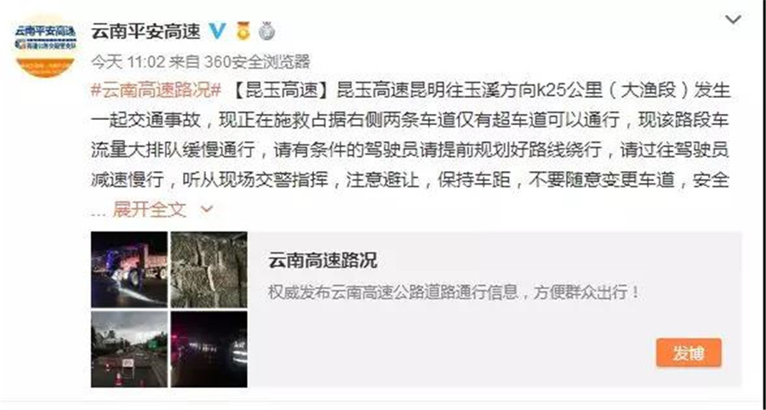The image size is (766, 410).
Task: Open the post options chevron menu
Action: pos(734,20)
